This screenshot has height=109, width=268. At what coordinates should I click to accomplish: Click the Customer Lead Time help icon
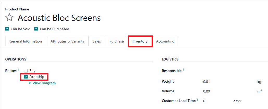click(x=197, y=100)
